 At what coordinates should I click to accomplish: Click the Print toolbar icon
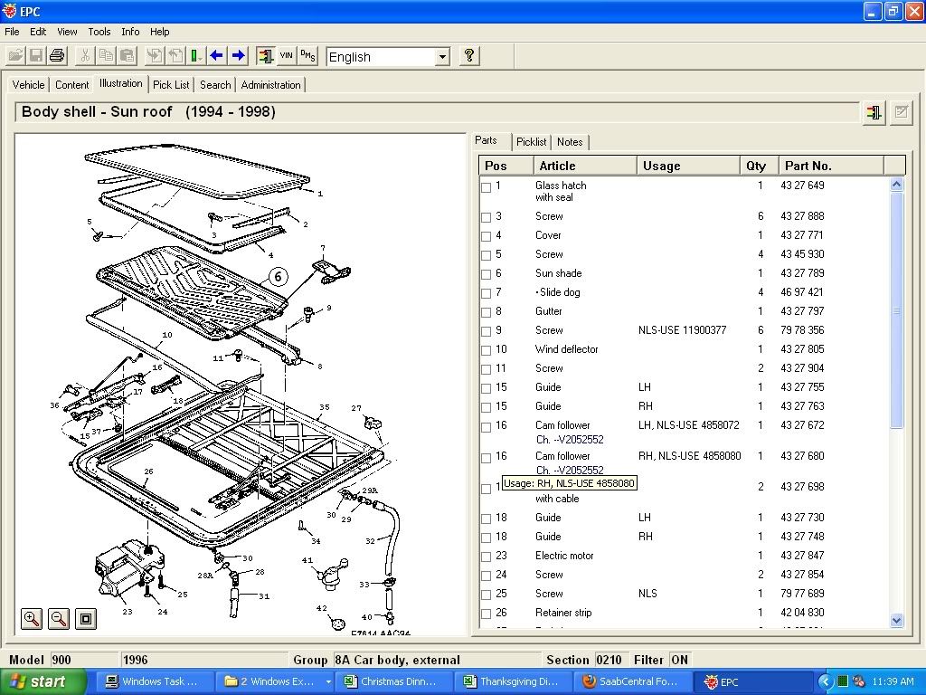click(57, 56)
